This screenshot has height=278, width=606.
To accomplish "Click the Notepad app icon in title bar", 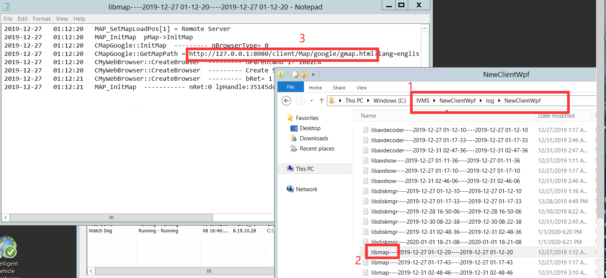I will pos(6,6).
